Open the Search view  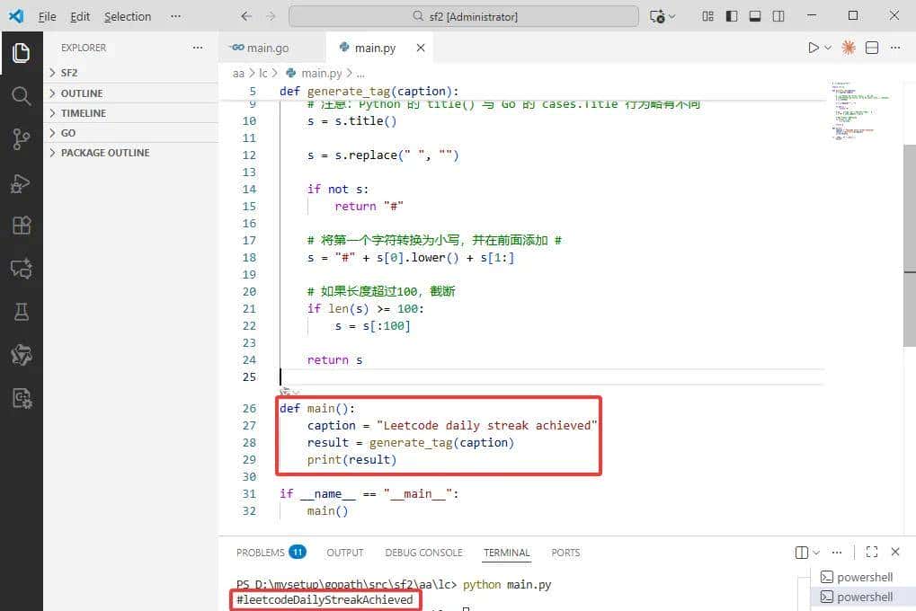(22, 95)
